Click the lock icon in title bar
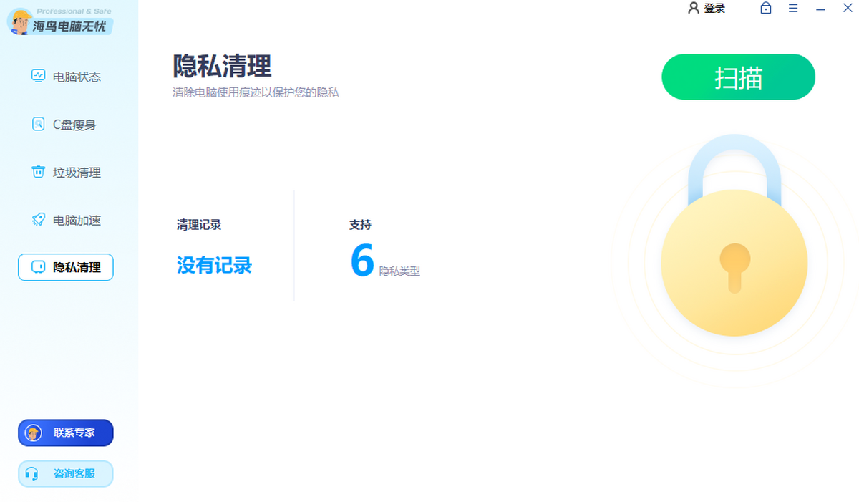The image size is (859, 502). click(x=766, y=9)
